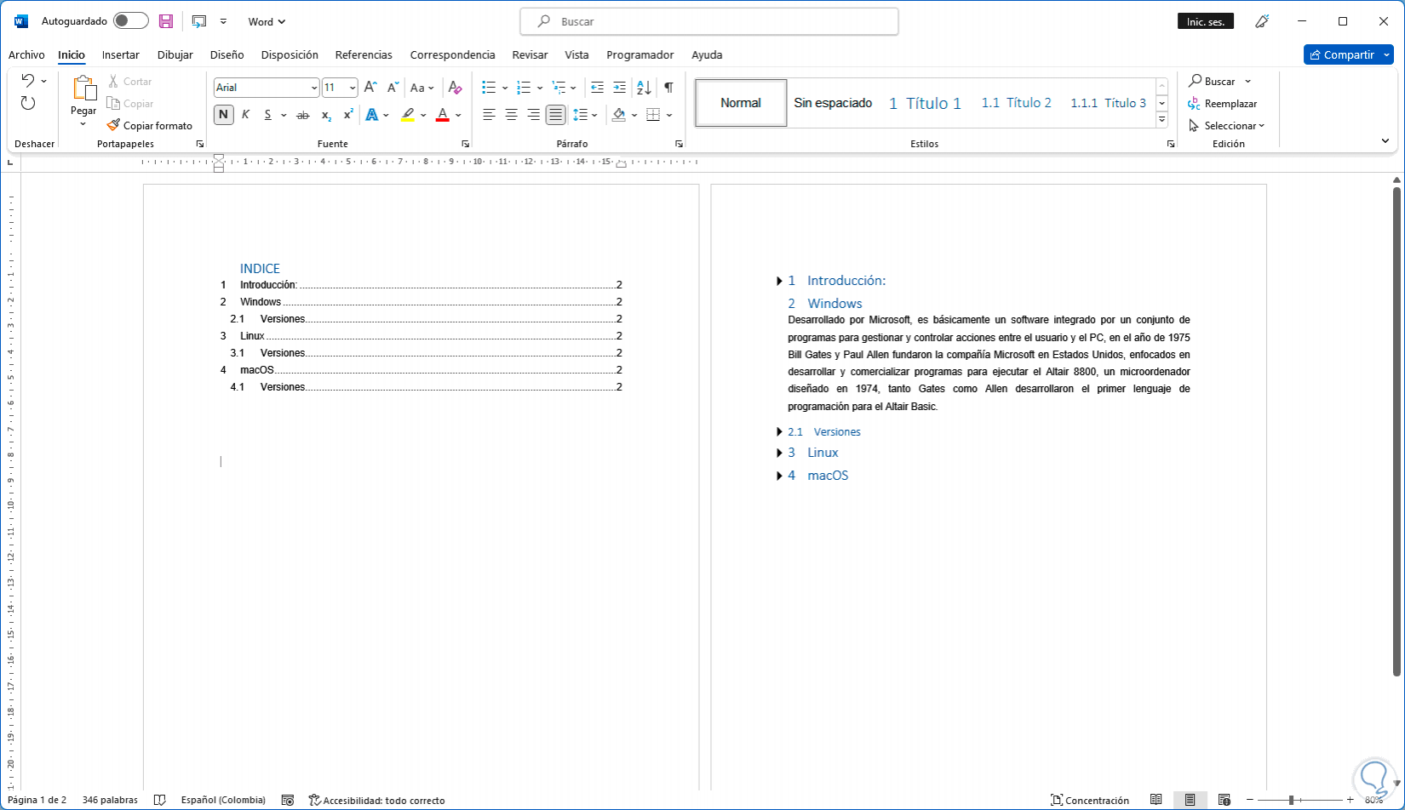
Task: Open the Concentración focus mode
Action: point(1090,800)
